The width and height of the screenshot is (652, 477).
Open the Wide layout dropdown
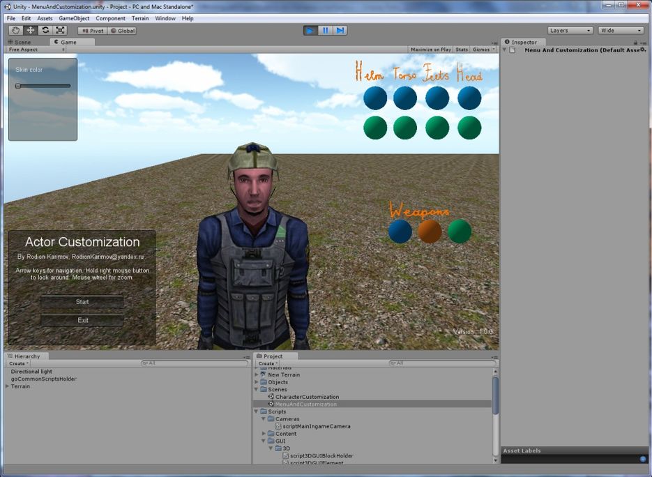point(621,31)
